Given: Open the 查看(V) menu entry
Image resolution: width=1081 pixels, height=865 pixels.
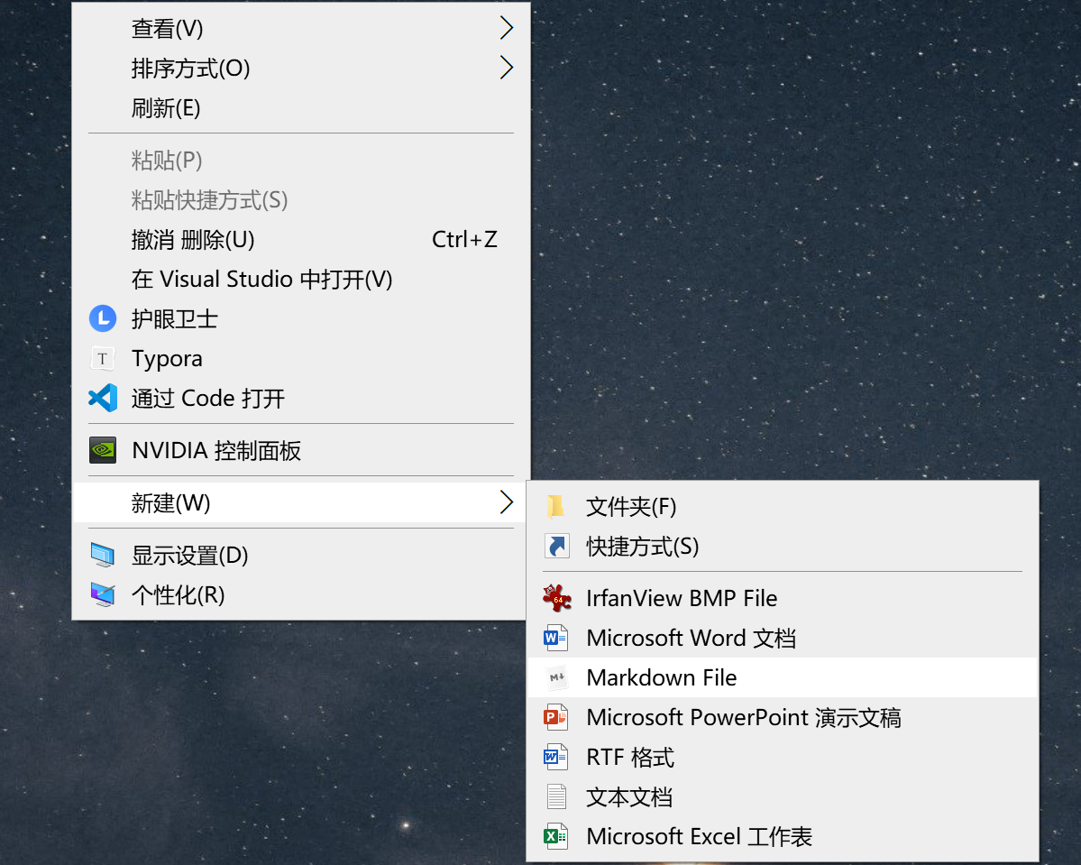Looking at the screenshot, I should tap(301, 28).
